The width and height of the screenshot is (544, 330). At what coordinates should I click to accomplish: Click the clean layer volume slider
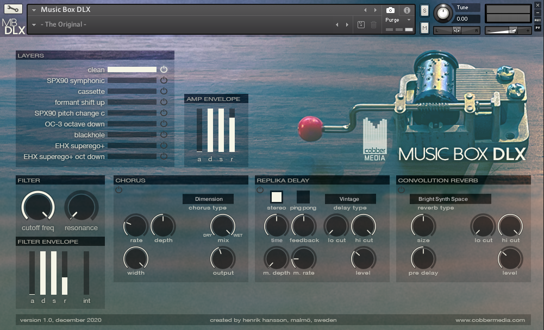click(132, 69)
